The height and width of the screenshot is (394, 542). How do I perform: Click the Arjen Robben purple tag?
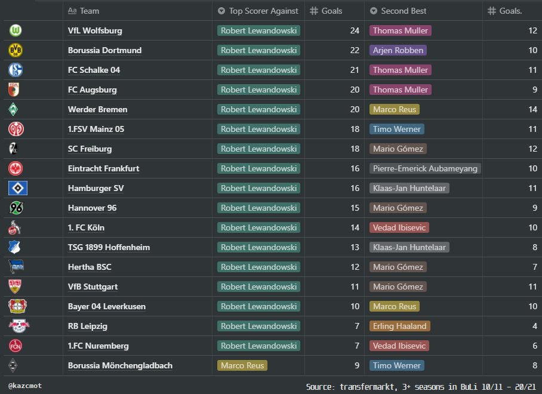[x=398, y=50]
